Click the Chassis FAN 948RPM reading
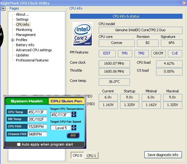 [x=37, y=134]
